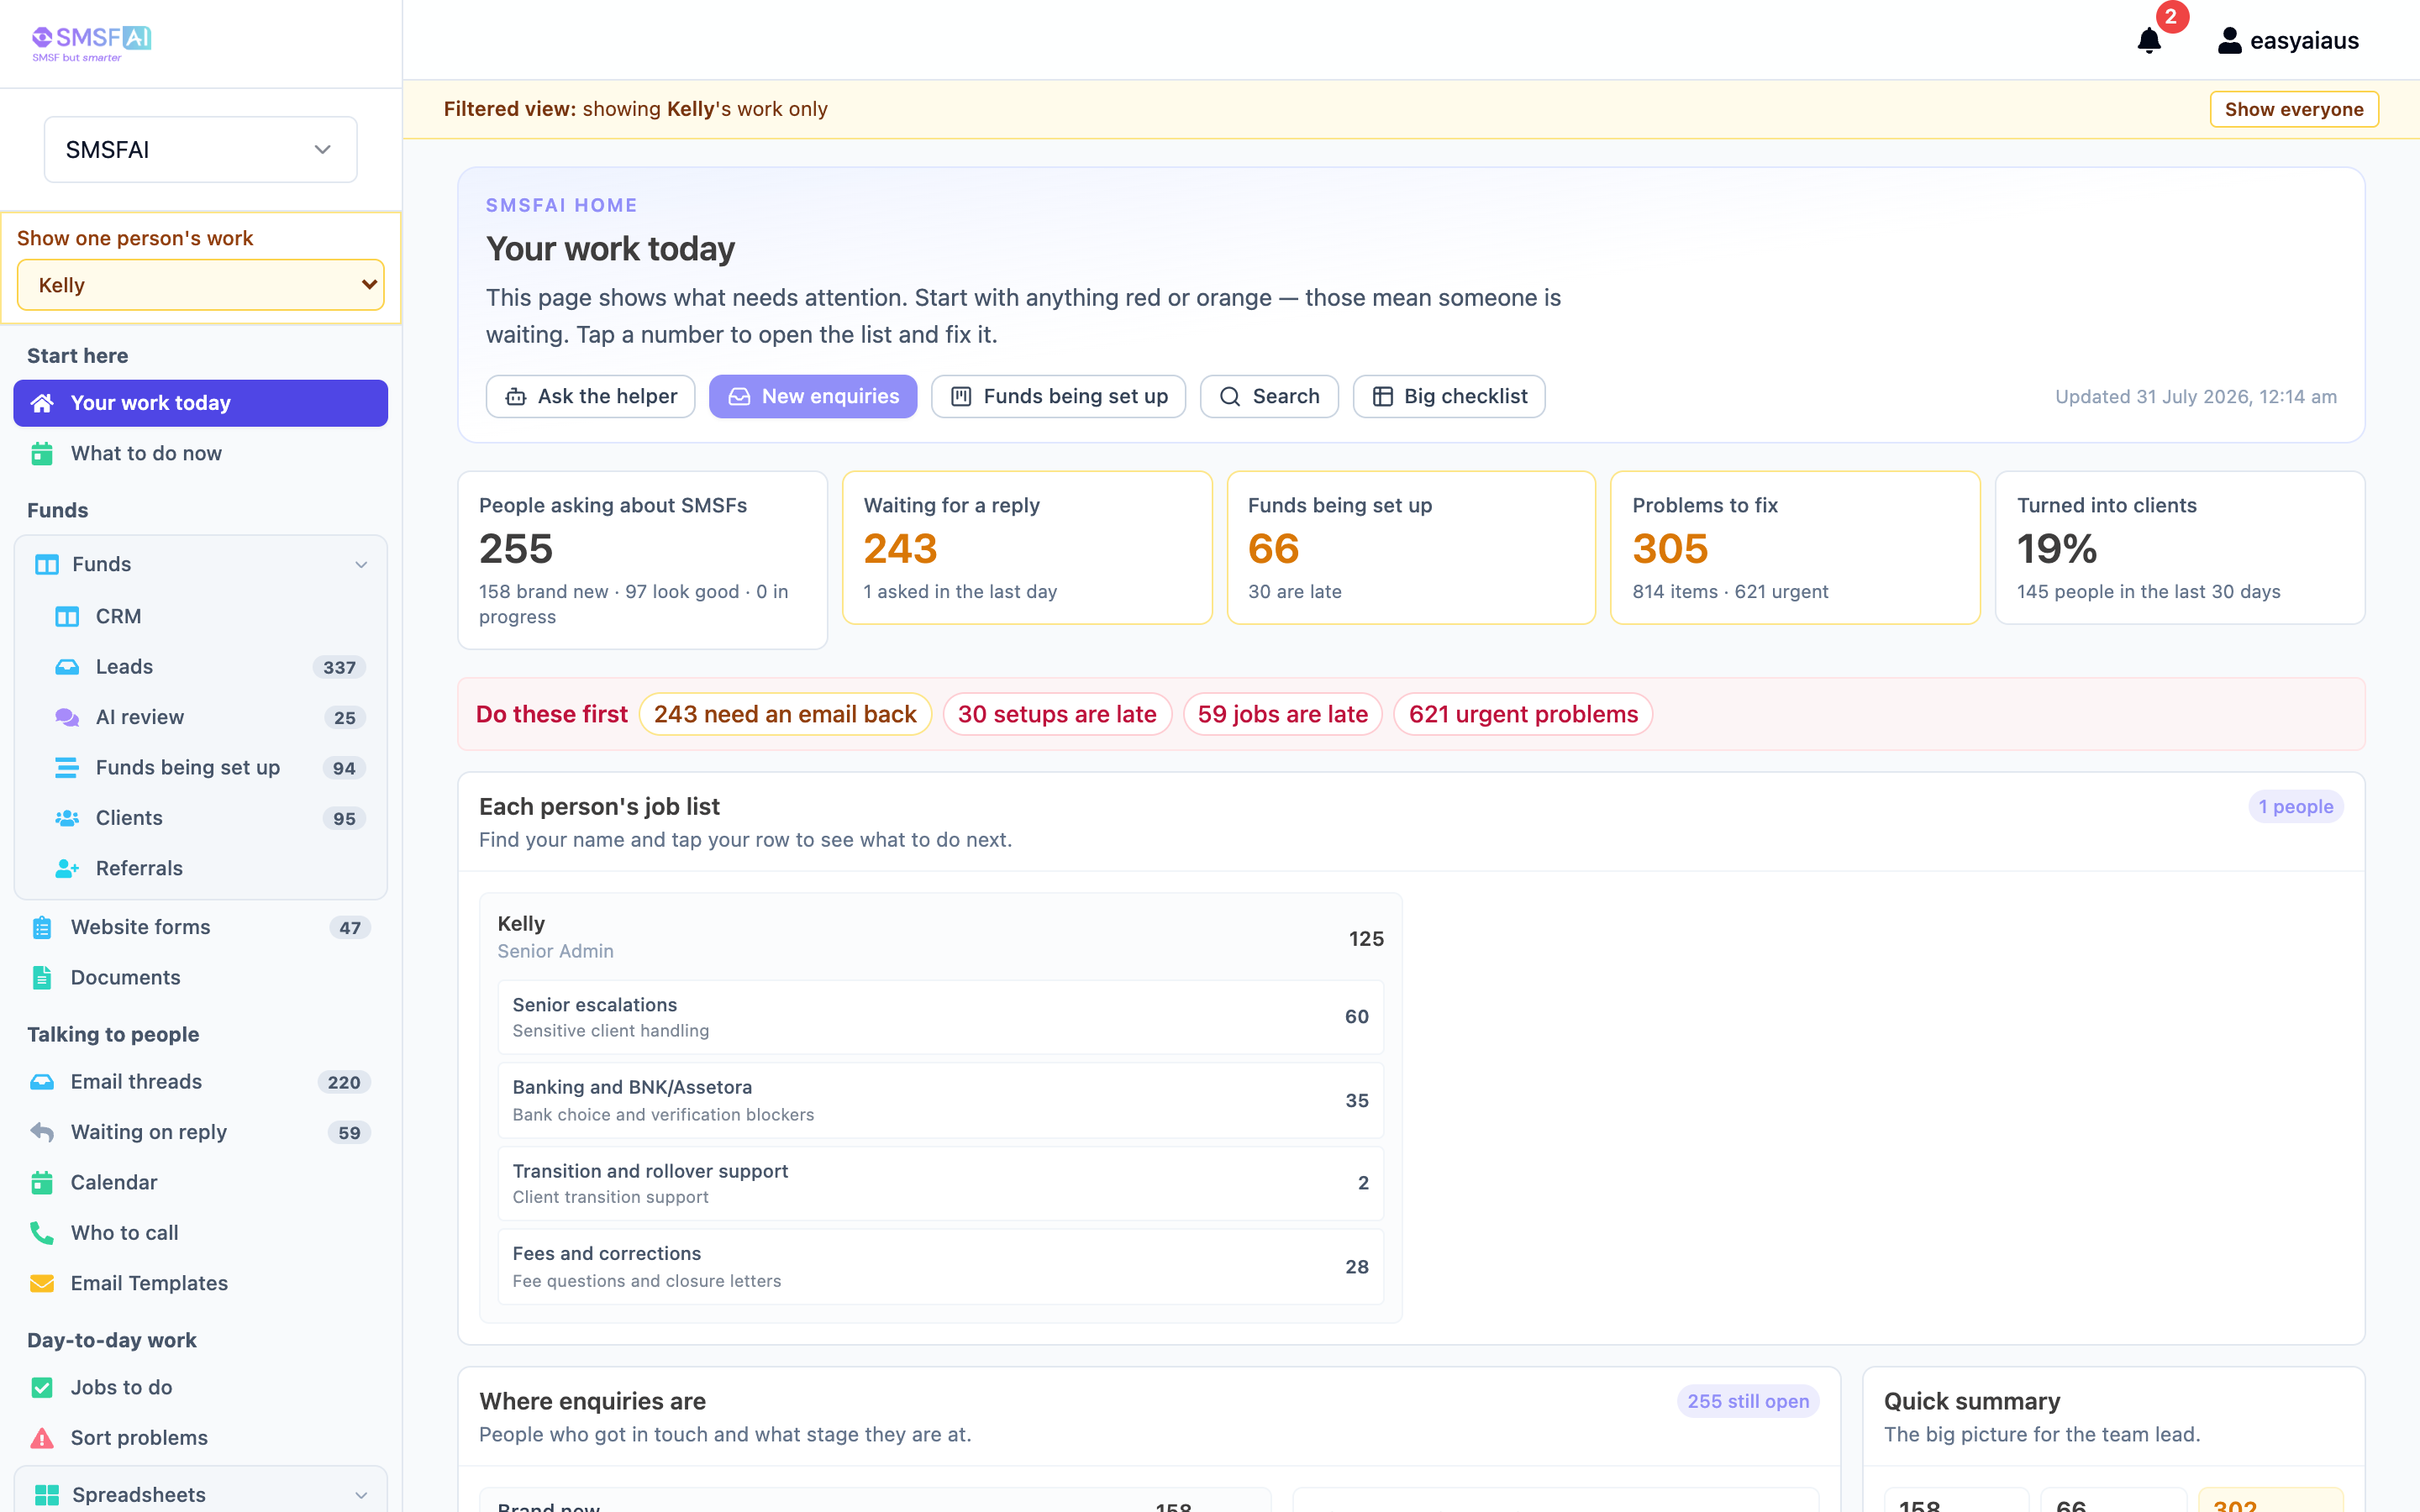This screenshot has width=2420, height=1512.
Task: Open Waiting on reply in sidebar
Action: pos(201,1132)
